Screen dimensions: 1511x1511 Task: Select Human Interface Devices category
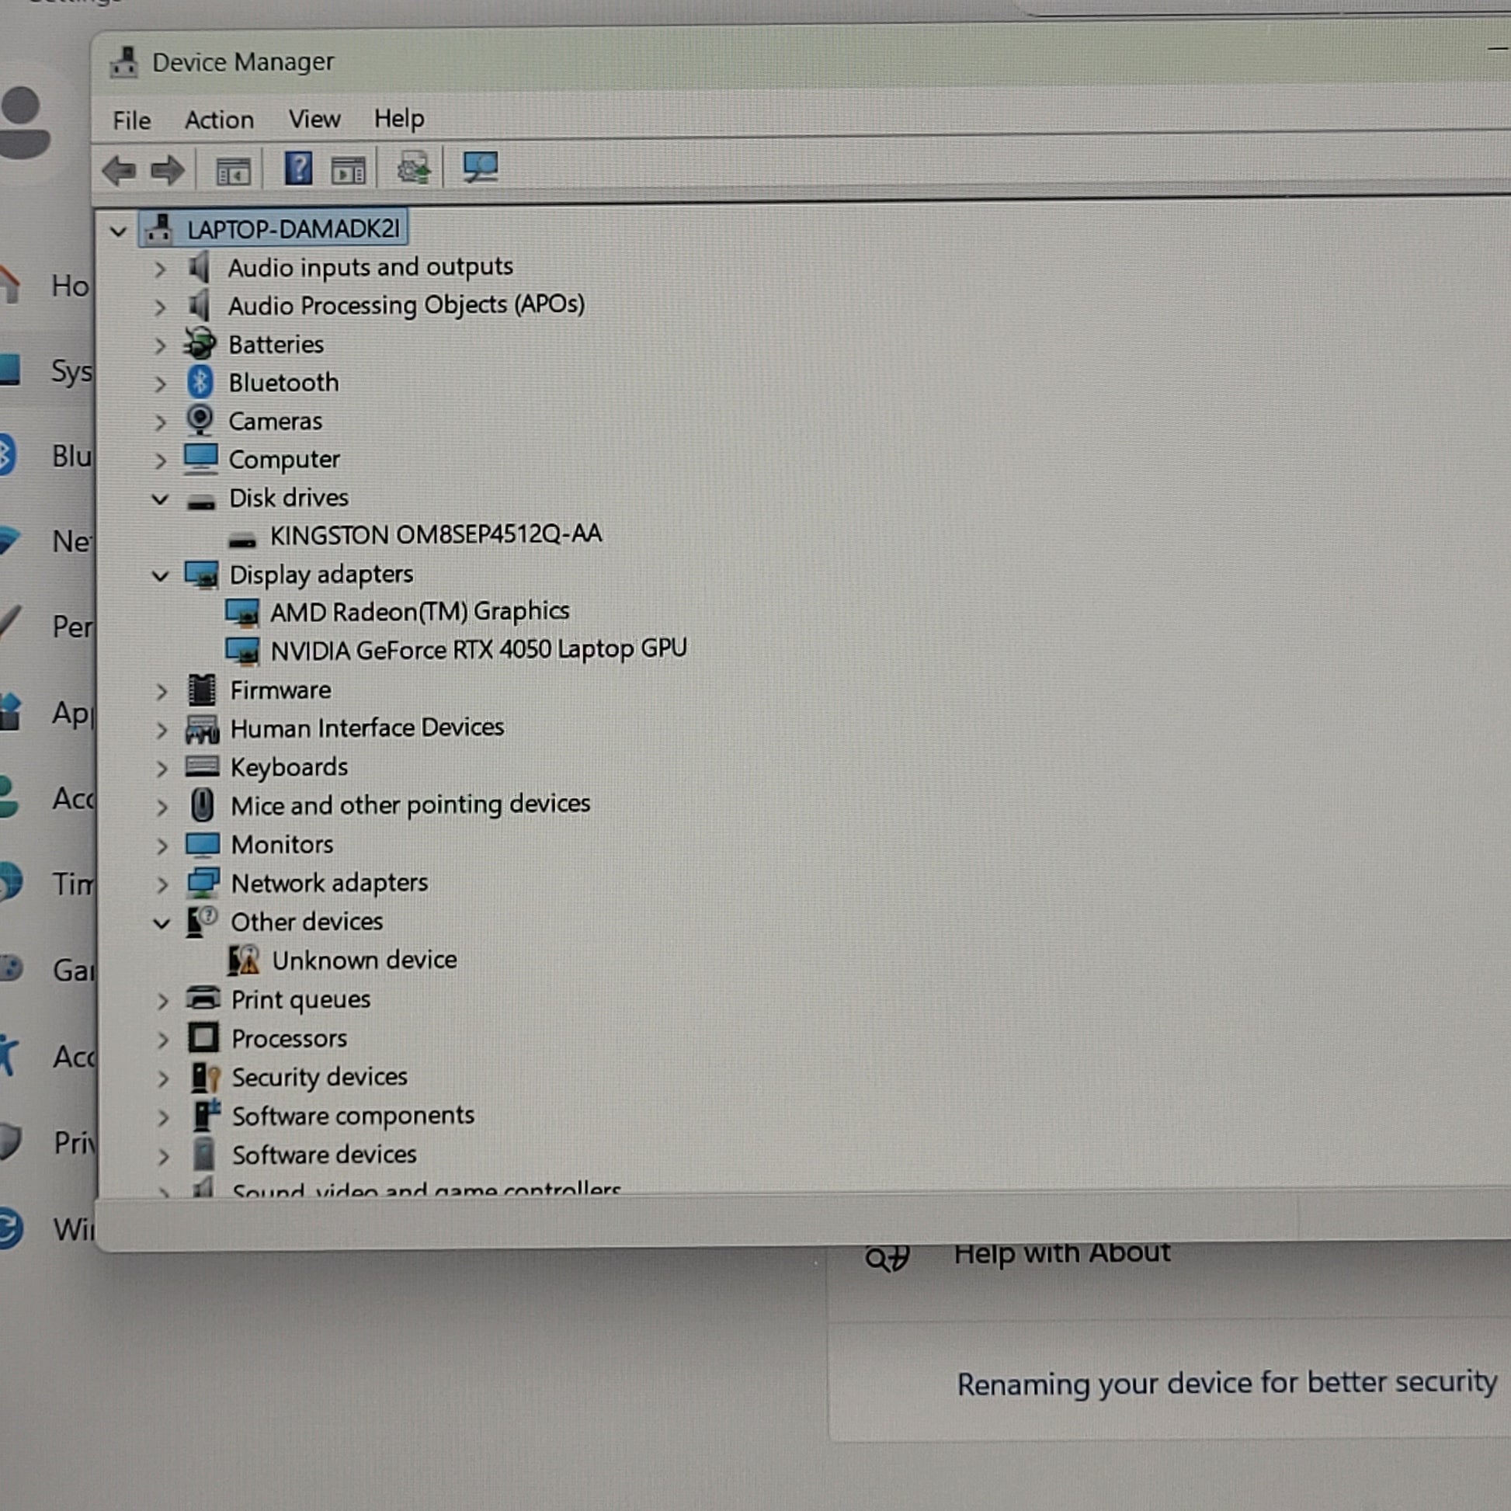(x=366, y=728)
